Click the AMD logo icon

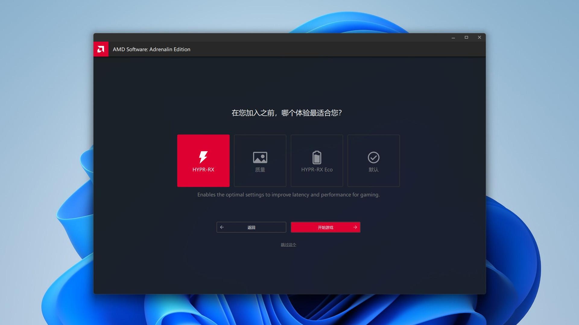point(101,49)
